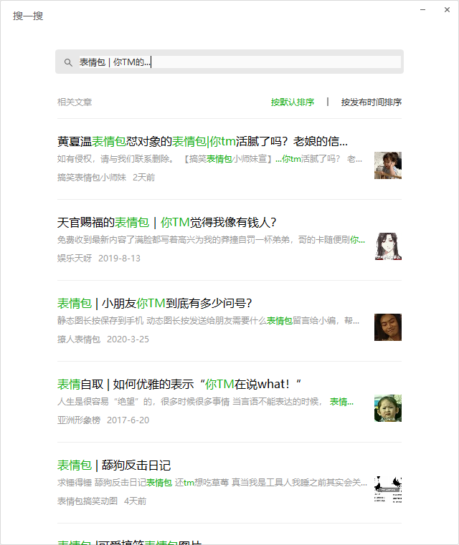Click the magnifier search icon
Screen dimensions: 459x545
click(x=68, y=62)
